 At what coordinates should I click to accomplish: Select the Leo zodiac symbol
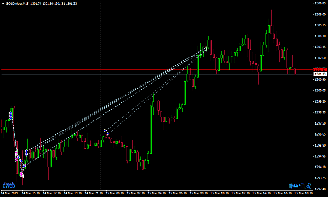pos(309,185)
